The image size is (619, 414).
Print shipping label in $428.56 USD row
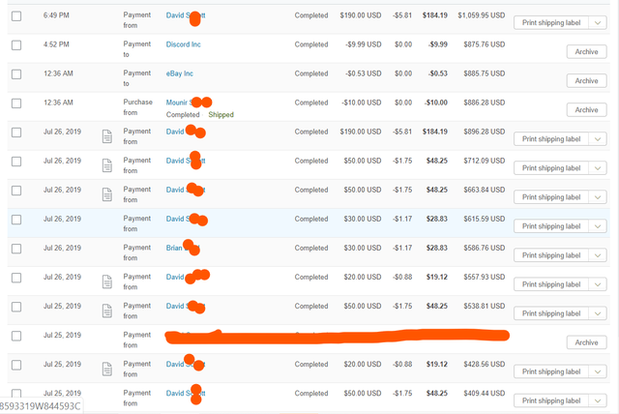tap(551, 371)
